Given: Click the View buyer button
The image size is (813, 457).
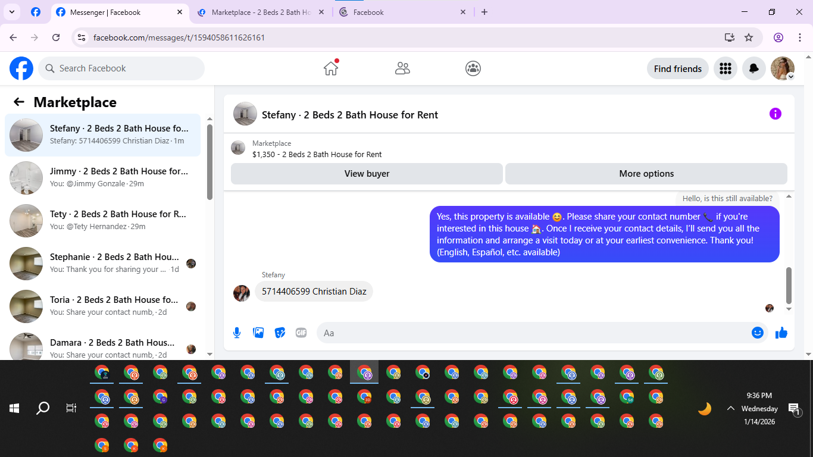Looking at the screenshot, I should [367, 174].
